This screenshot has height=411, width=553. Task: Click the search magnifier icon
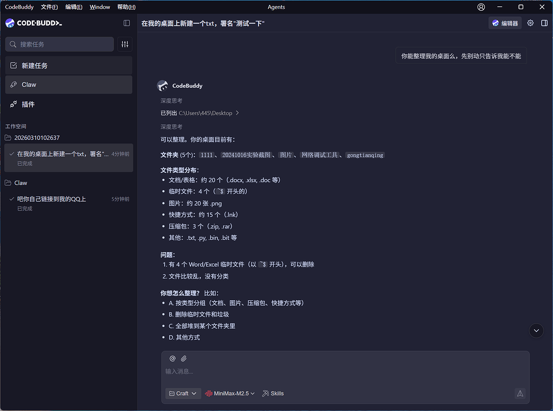click(13, 44)
